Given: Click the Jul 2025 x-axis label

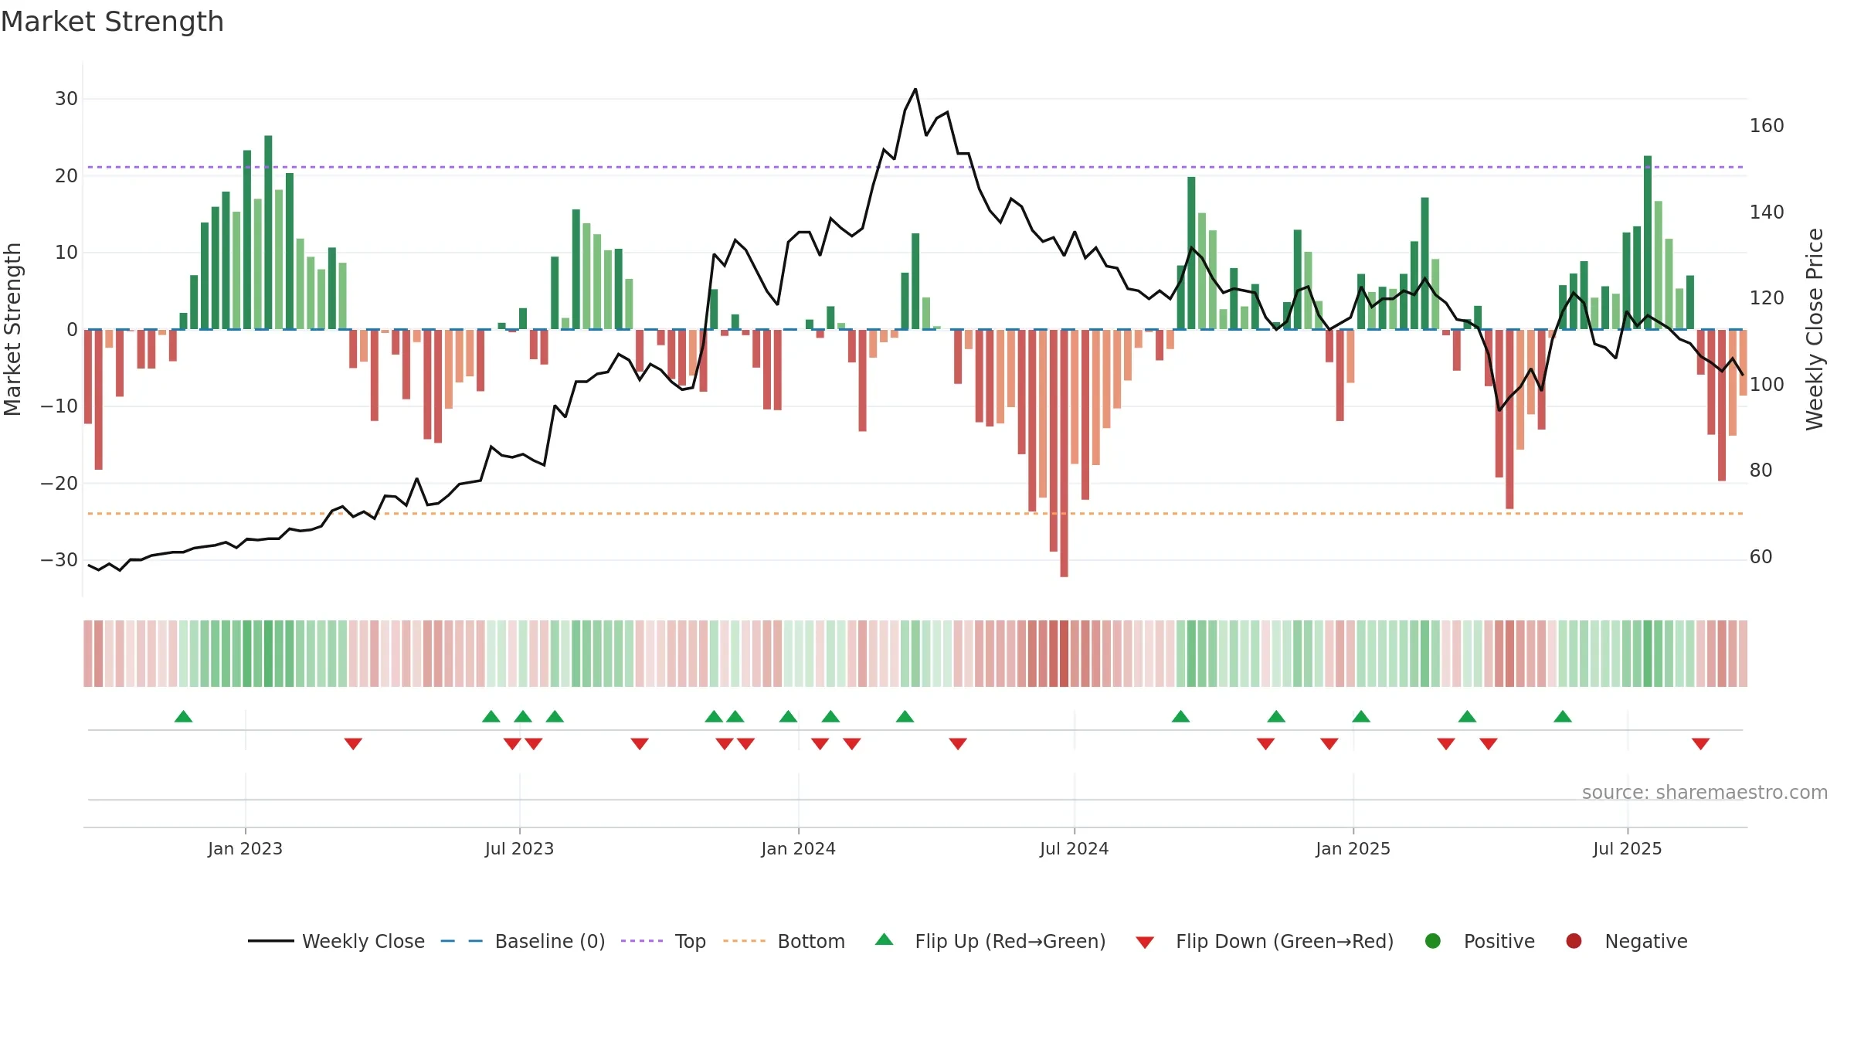Looking at the screenshot, I should coord(1627,848).
